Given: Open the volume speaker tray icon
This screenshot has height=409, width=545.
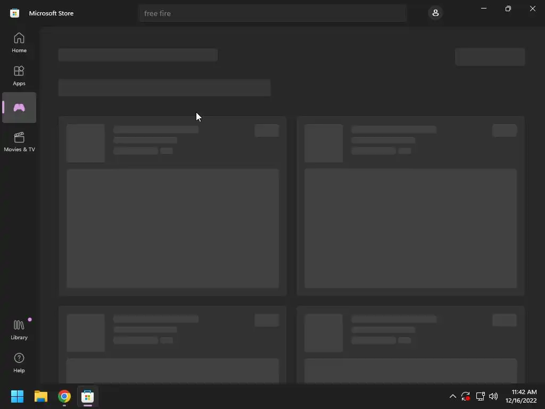Looking at the screenshot, I should pos(493,396).
